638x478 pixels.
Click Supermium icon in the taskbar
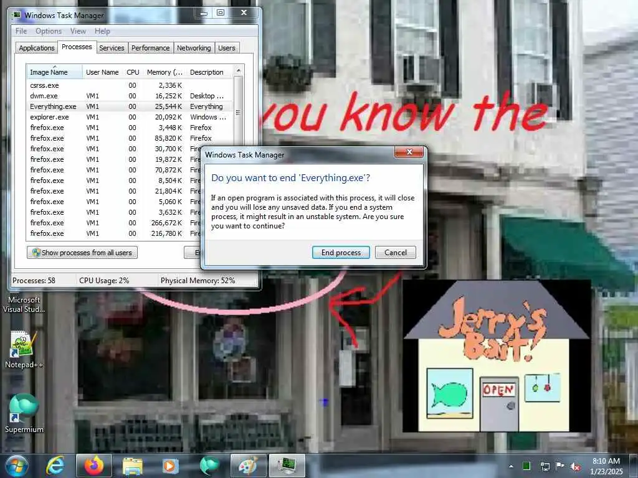point(209,466)
